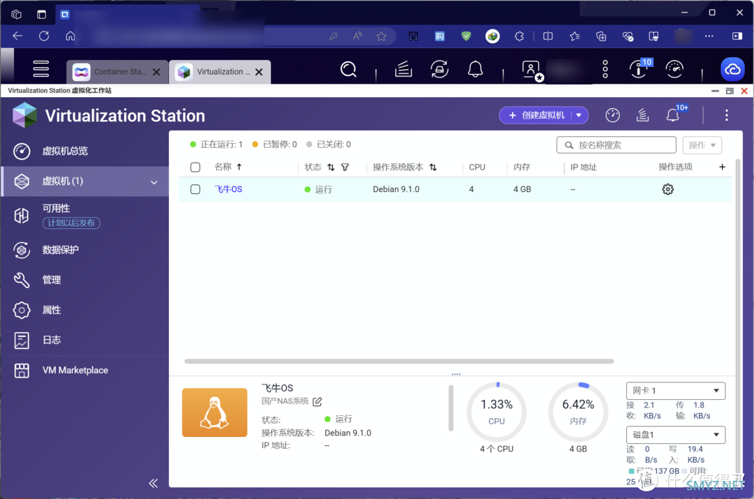Image resolution: width=754 pixels, height=499 pixels.
Task: Sort by 状态 arrows
Action: coord(331,167)
